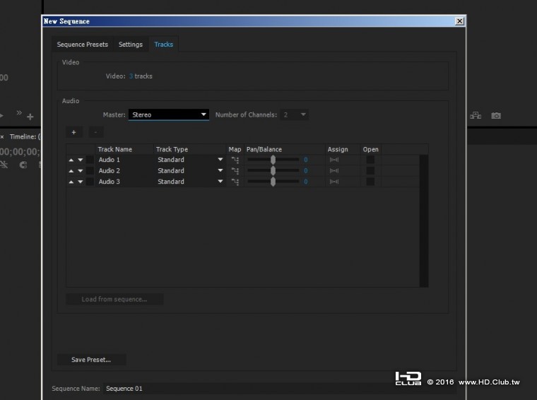The height and width of the screenshot is (400, 537).
Task: Move Audio 1 track down with arrow
Action: [x=81, y=160]
